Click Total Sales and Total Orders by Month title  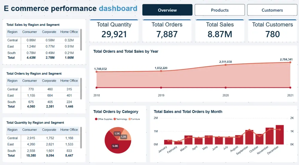click(x=188, y=112)
